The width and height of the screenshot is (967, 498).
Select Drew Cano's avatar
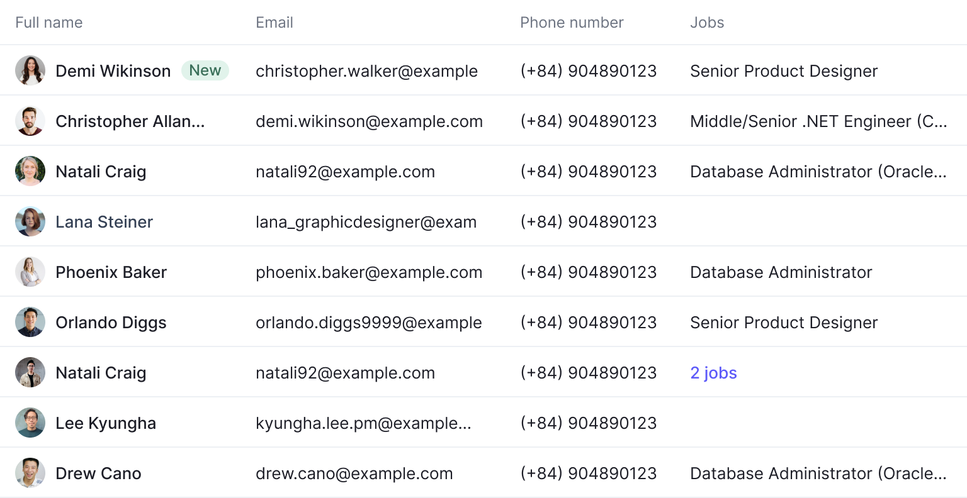(x=30, y=473)
